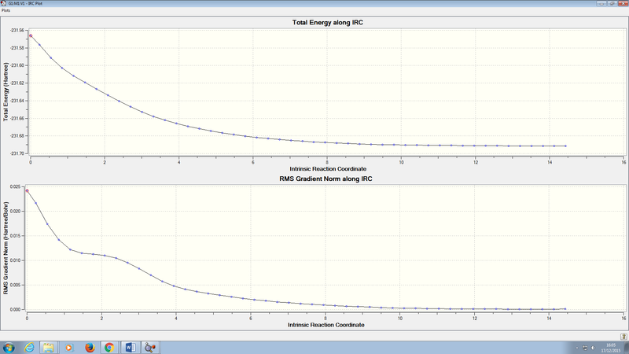
Task: Switch to Google Chrome in the taskbar
Action: click(109, 347)
